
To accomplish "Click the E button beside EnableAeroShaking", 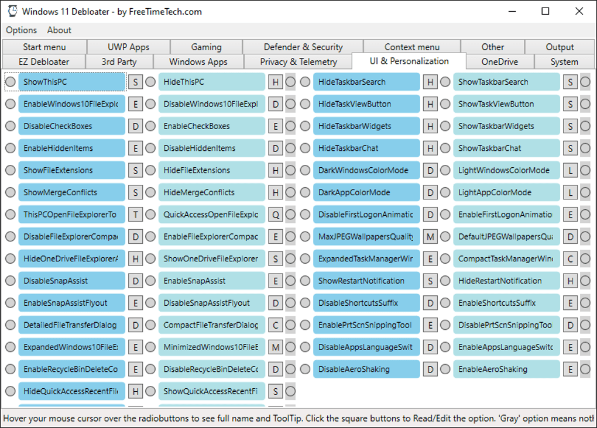I will (570, 369).
